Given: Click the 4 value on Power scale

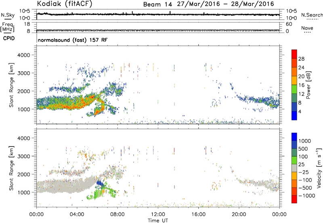Looking at the screenshot, I should click(x=300, y=111).
